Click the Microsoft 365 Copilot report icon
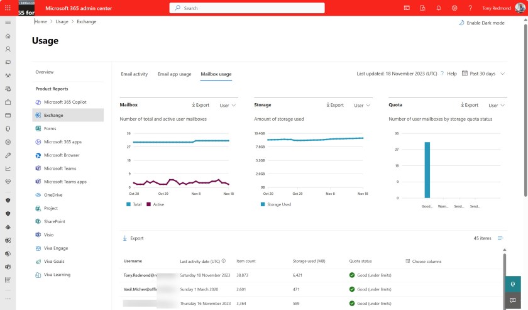 (x=38, y=102)
